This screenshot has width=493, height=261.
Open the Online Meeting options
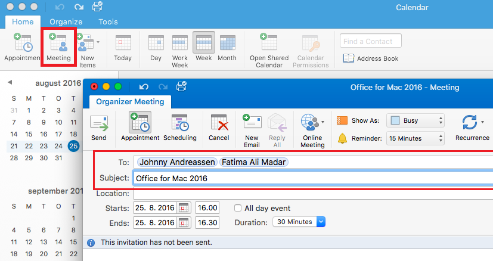[312, 131]
